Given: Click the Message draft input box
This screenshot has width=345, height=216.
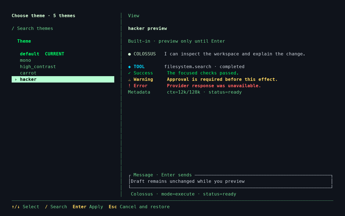Looking at the screenshot, I should pyautogui.click(x=231, y=181).
